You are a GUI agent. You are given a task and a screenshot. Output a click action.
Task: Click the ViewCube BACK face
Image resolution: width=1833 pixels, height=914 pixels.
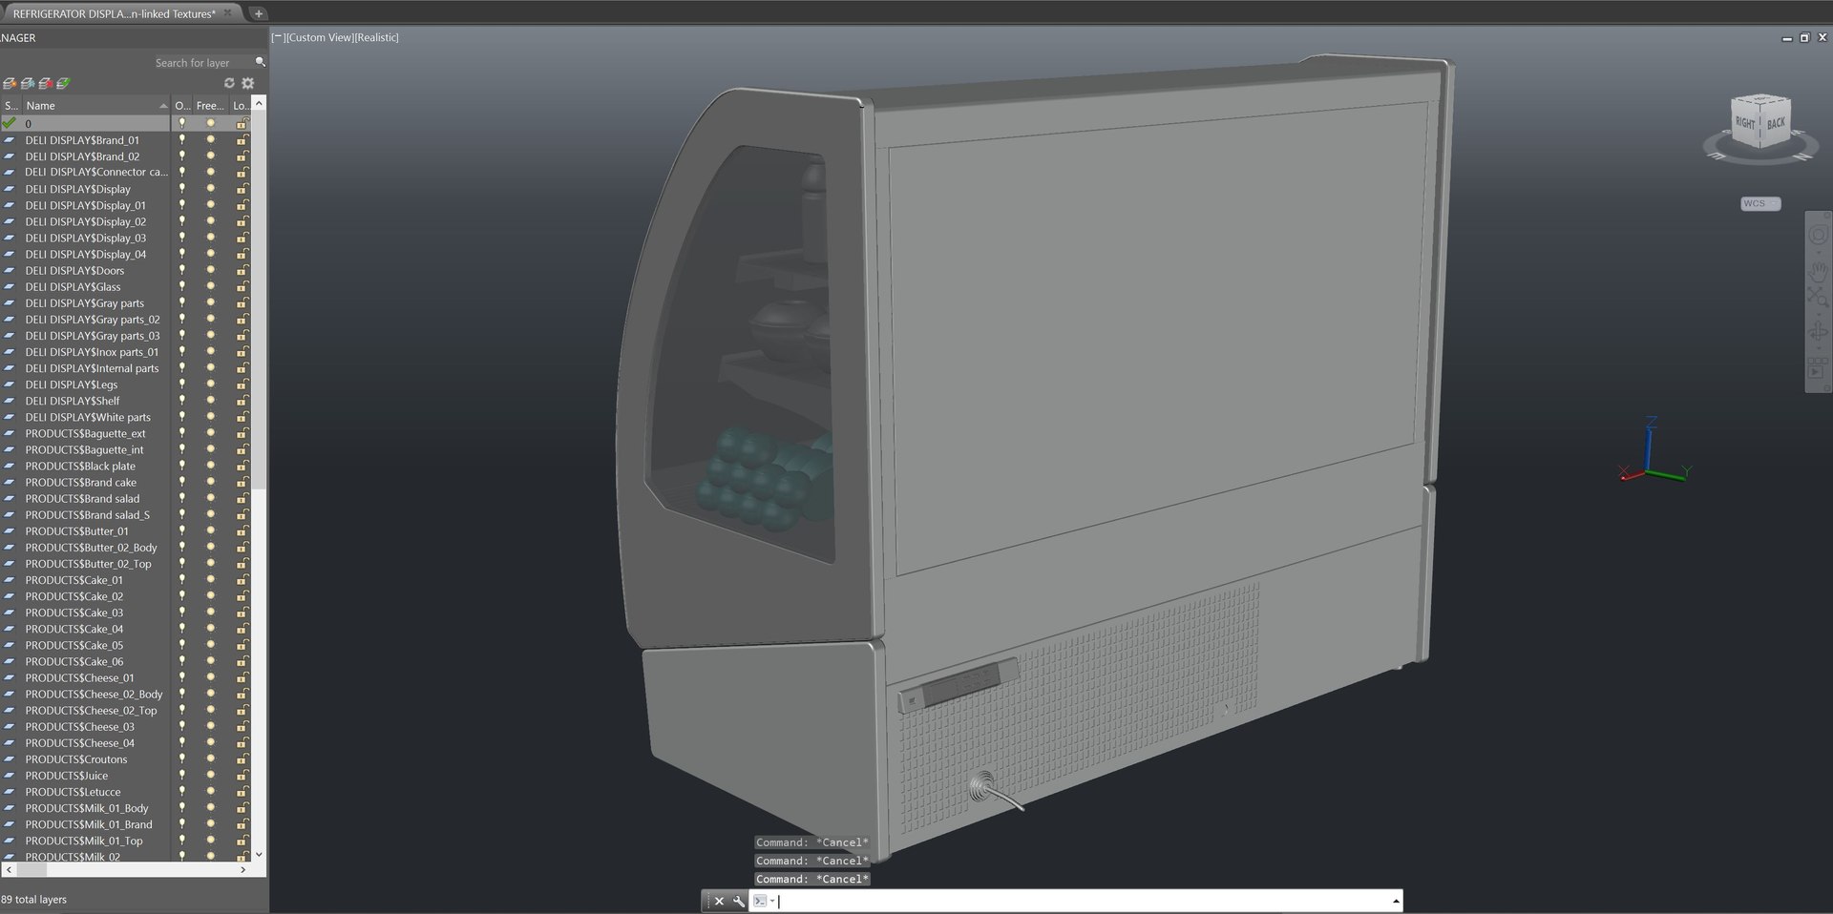pyautogui.click(x=1775, y=123)
